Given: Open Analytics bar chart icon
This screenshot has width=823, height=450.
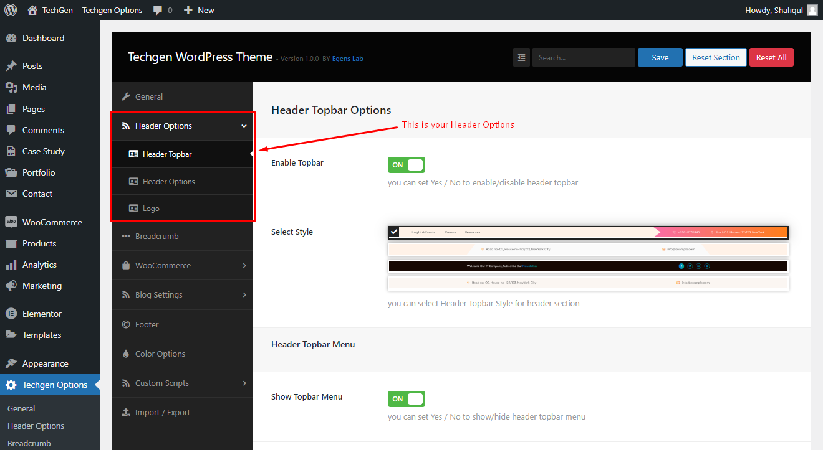Looking at the screenshot, I should (11, 265).
